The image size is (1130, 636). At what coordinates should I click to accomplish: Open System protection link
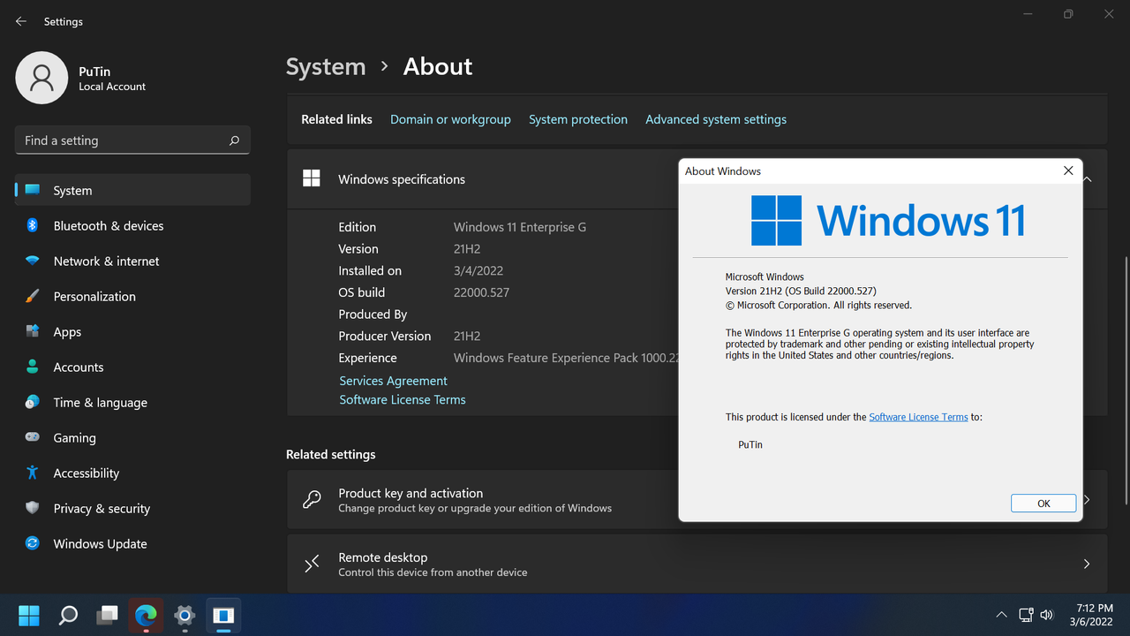click(578, 119)
